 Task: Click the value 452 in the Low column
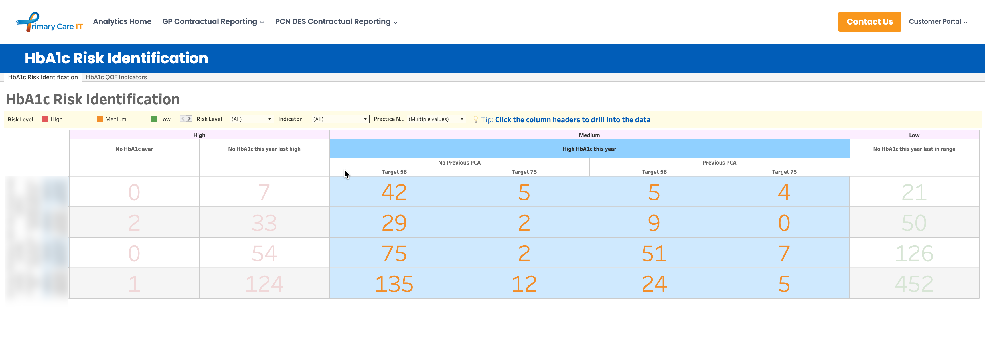[x=914, y=284]
